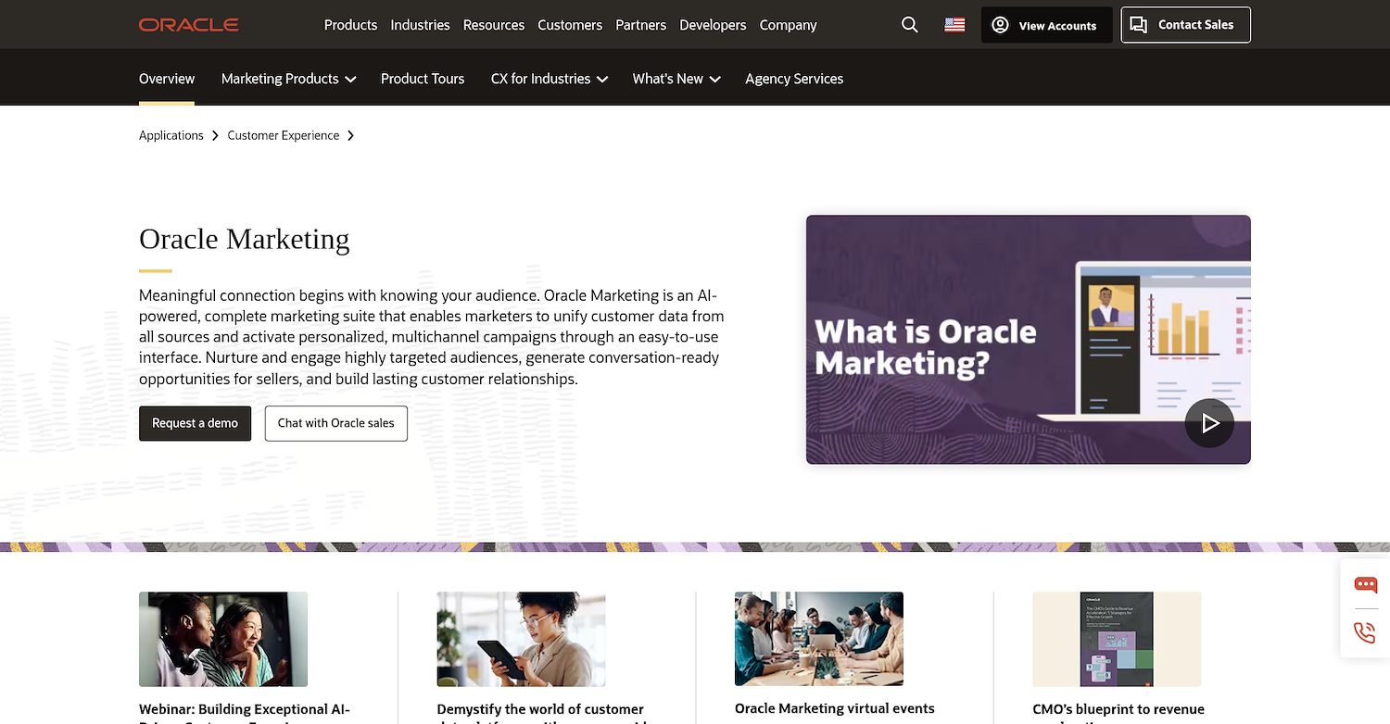Viewport: 1390px width, 724px height.
Task: Open Agency Services tab
Action: pos(794,79)
